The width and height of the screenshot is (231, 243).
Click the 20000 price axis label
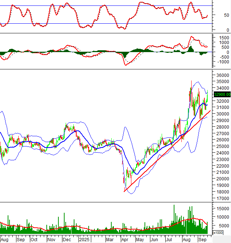[x=223, y=179]
